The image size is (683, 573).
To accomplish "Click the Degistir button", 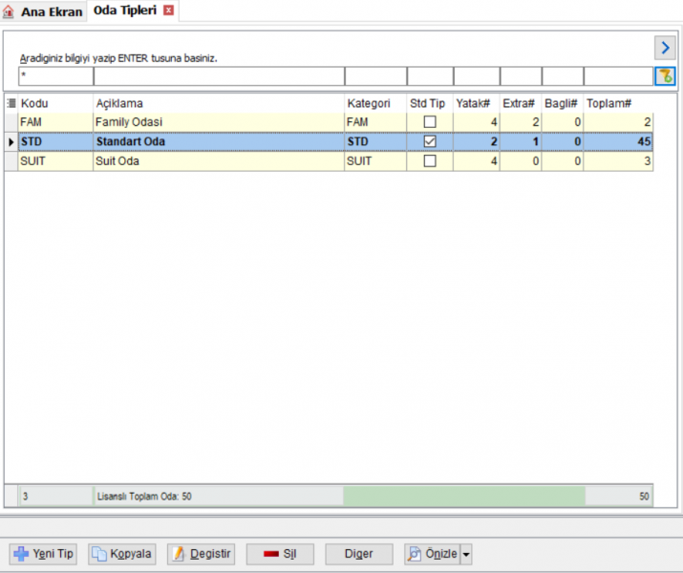I will click(x=202, y=554).
